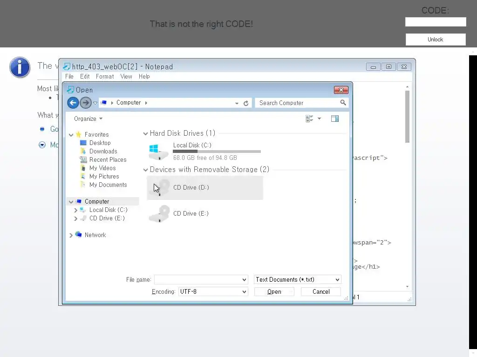This screenshot has width=477, height=357.
Task: Click the Computer icon in address bar
Action: coord(104,103)
